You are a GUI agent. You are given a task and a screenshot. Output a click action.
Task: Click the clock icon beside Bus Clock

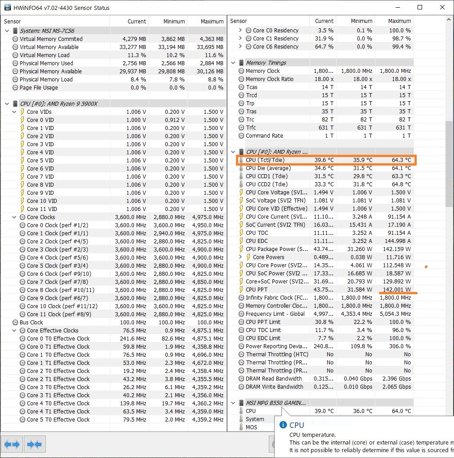tap(15, 322)
